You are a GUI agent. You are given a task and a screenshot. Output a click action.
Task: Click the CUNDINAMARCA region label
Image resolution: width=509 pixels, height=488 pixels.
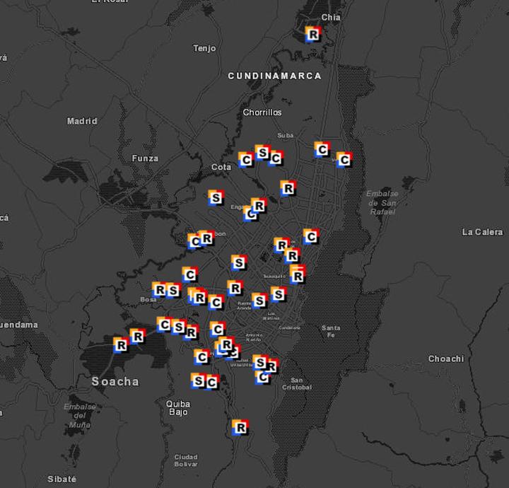(274, 76)
